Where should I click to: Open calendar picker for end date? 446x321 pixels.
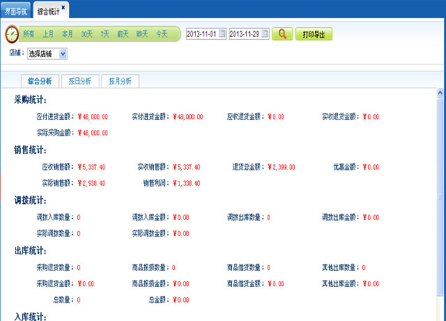(265, 34)
